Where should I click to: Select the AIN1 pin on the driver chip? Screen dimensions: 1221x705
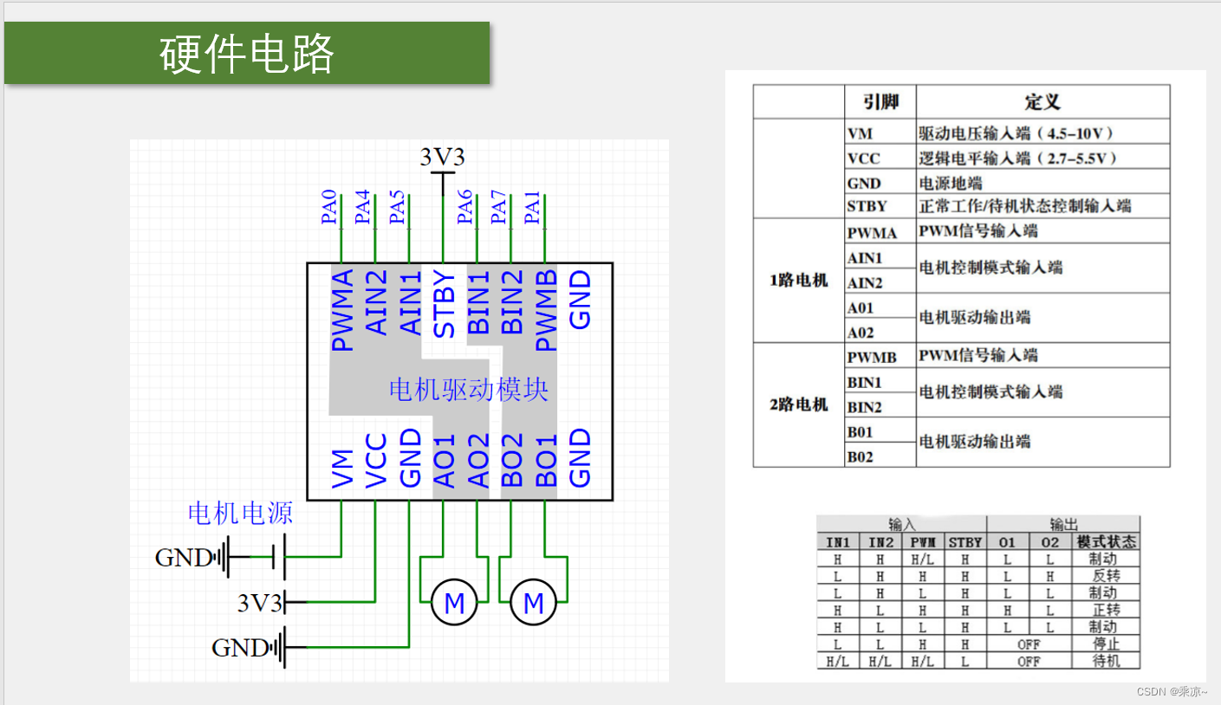pyautogui.click(x=411, y=302)
